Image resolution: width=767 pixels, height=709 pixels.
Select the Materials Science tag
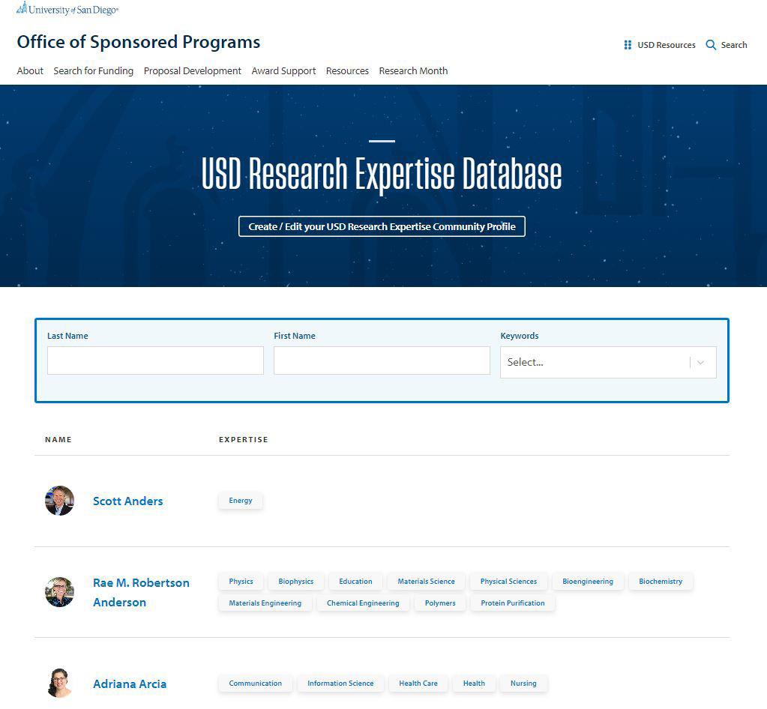426,582
